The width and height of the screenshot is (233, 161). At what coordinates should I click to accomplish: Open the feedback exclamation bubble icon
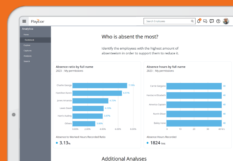(212, 21)
